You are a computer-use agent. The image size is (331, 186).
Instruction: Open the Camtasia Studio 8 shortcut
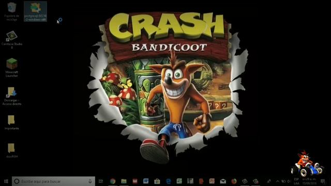(x=12, y=40)
